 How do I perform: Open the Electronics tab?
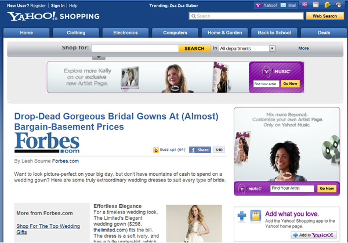click(125, 33)
